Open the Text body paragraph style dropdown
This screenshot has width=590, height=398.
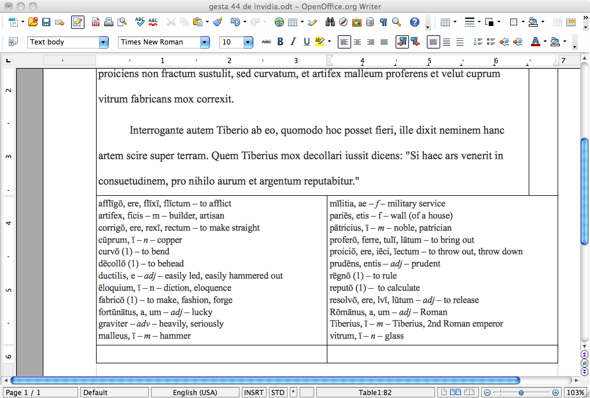click(x=104, y=42)
